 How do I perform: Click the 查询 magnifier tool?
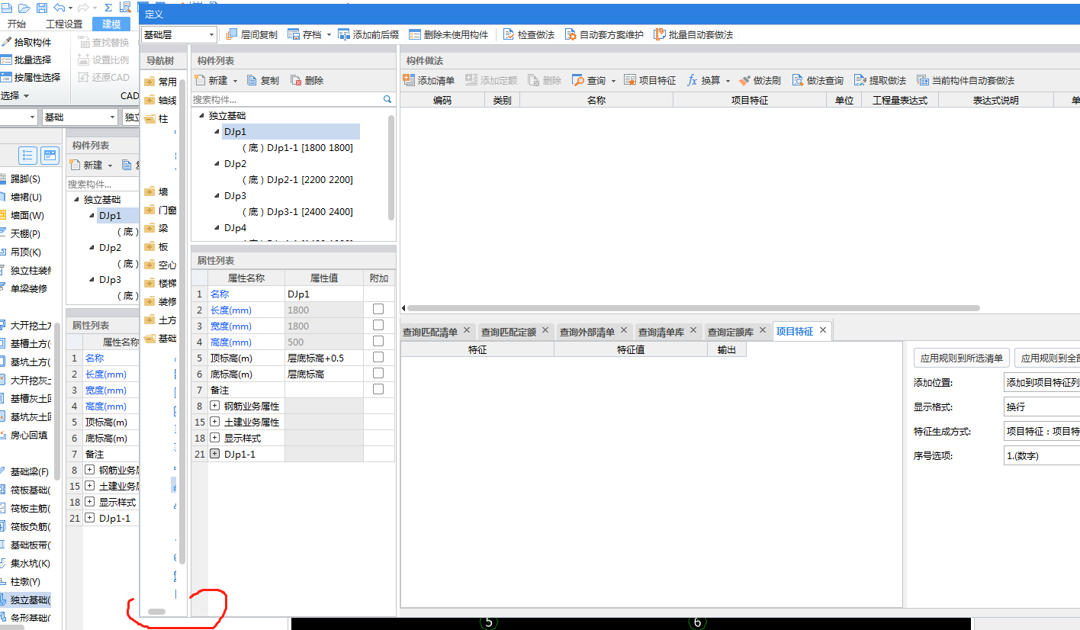(x=588, y=80)
